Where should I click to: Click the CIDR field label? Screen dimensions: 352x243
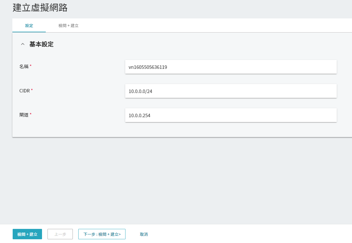pyautogui.click(x=24, y=91)
